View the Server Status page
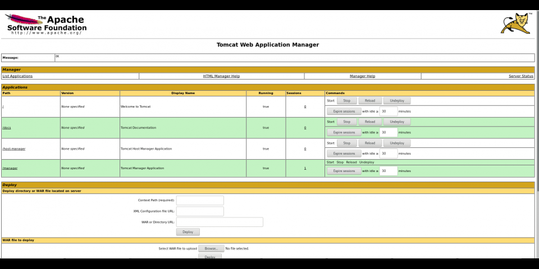Screen dimensions: 539x269 coord(520,76)
